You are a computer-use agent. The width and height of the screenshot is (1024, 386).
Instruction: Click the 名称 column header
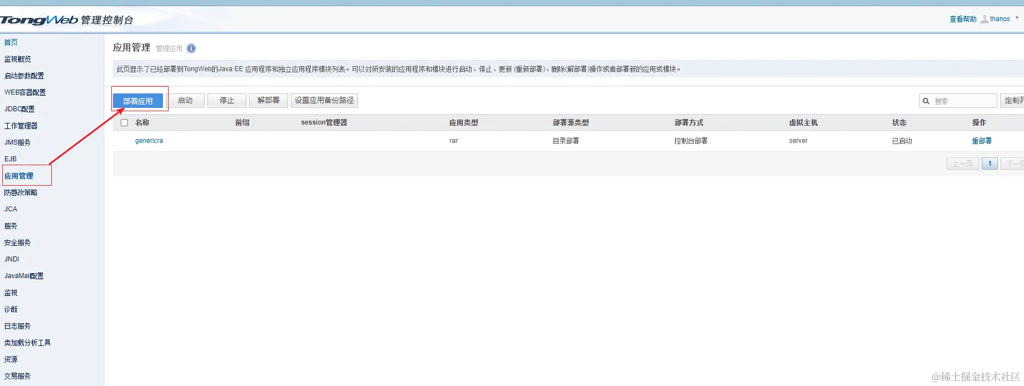[x=142, y=122]
